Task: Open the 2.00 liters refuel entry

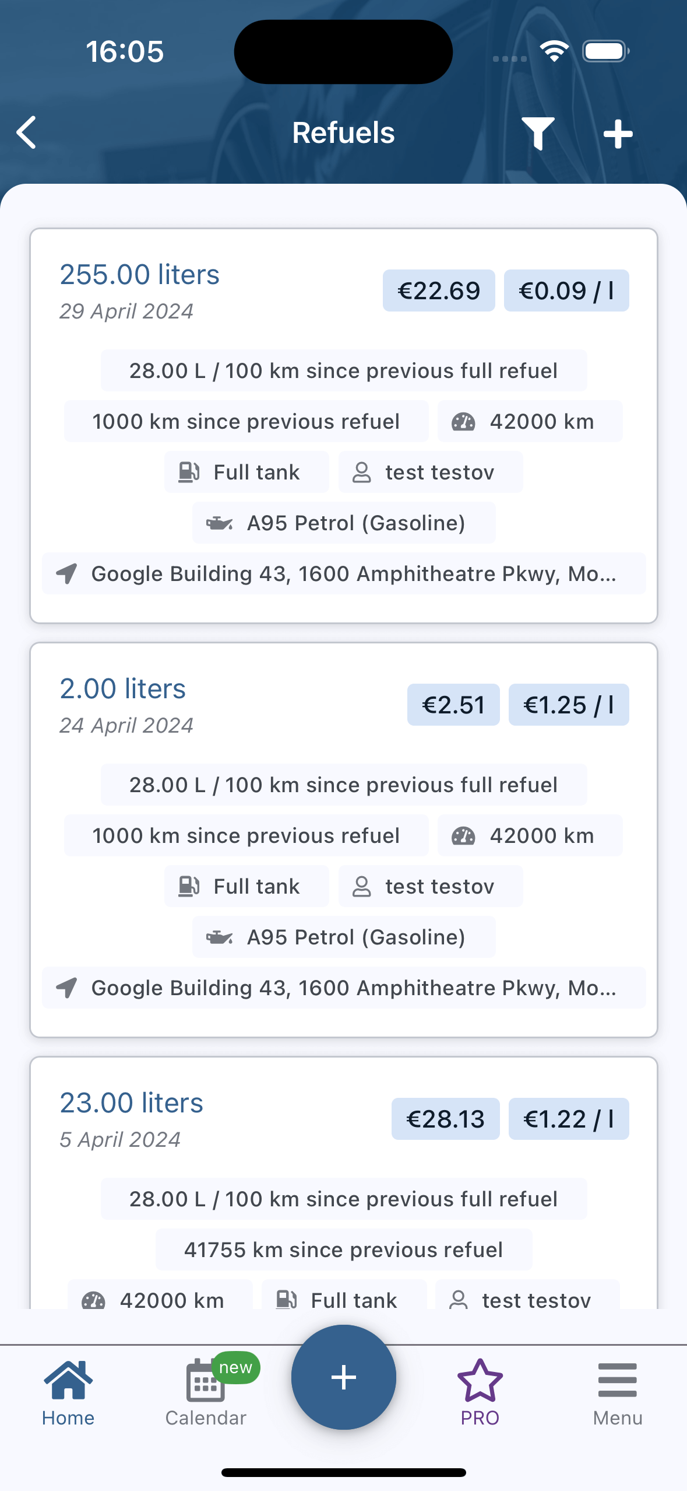Action: click(344, 840)
